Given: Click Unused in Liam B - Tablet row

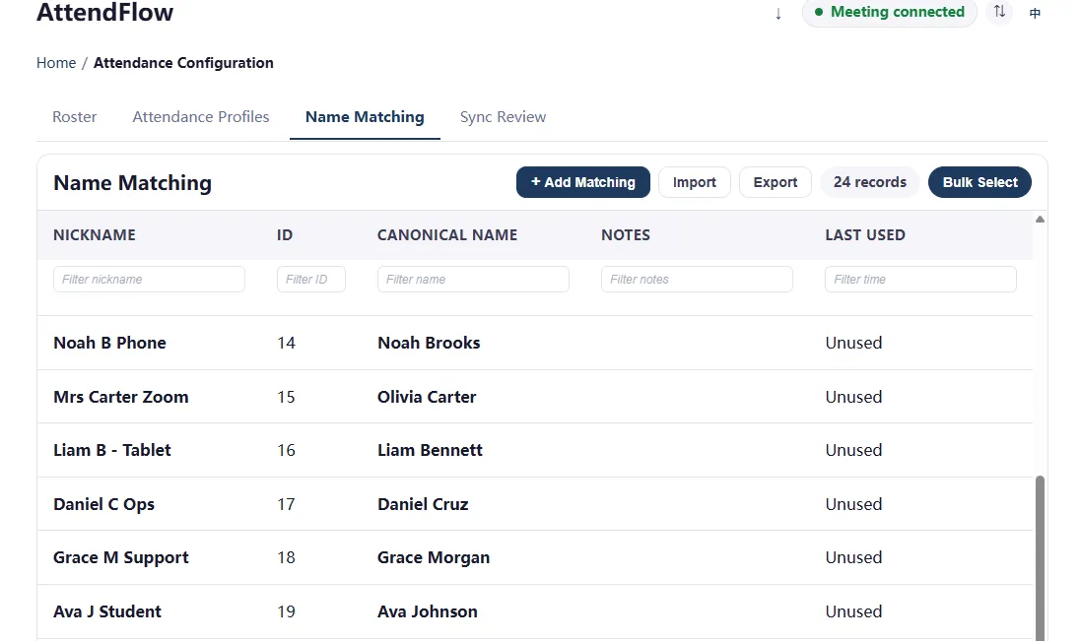Looking at the screenshot, I should click(853, 450).
